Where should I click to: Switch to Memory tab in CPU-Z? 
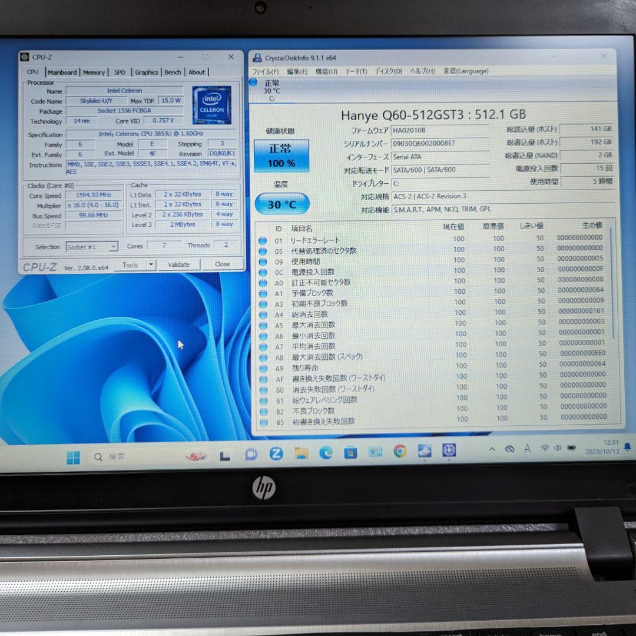tap(94, 72)
